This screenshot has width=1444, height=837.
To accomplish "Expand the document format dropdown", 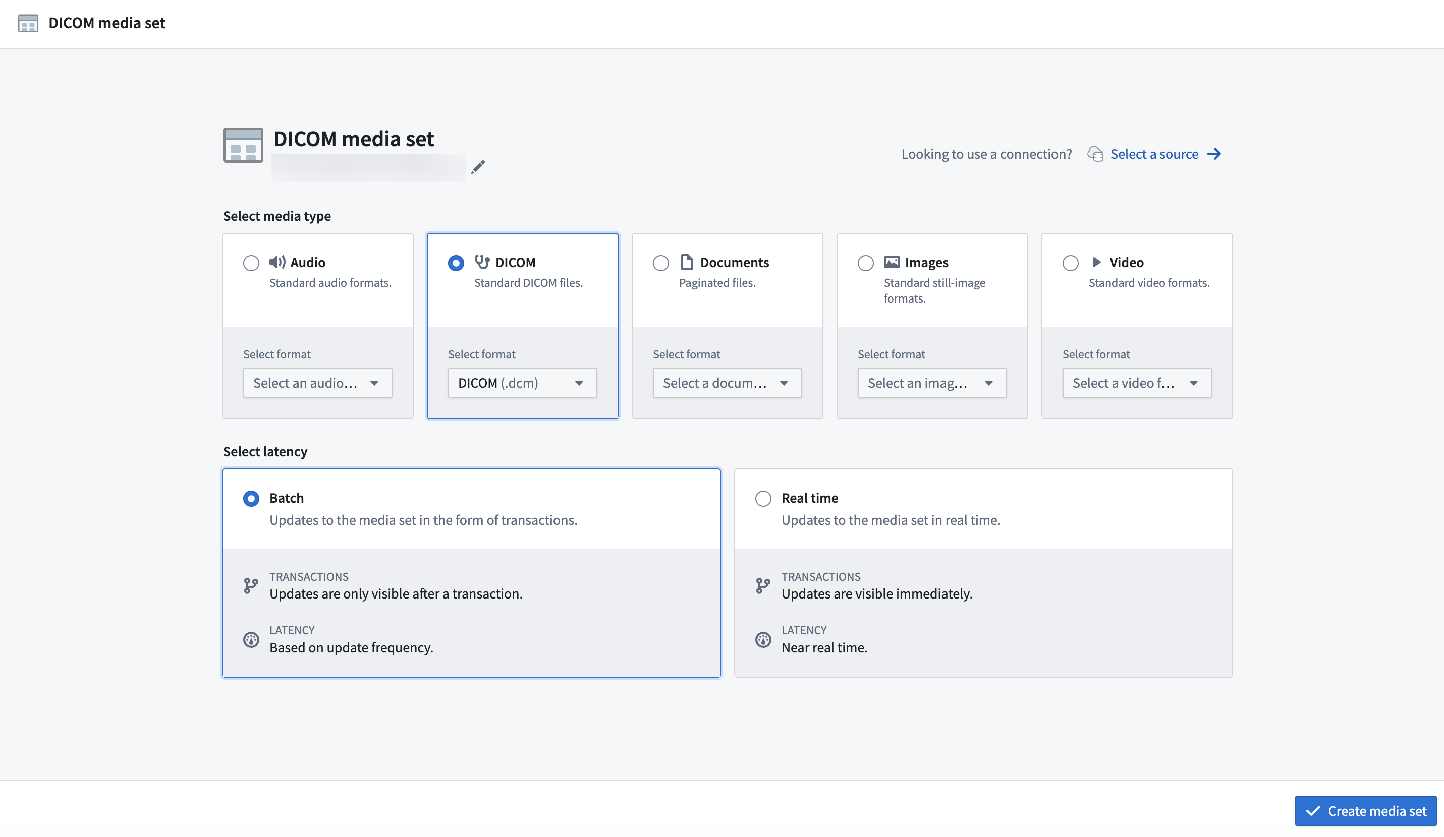I will 727,382.
